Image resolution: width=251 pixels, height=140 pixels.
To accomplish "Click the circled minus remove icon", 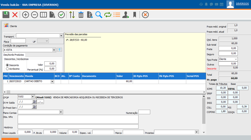I will [35, 15].
